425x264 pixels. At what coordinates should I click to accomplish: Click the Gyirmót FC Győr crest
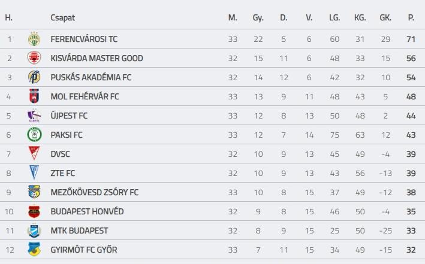tap(34, 250)
